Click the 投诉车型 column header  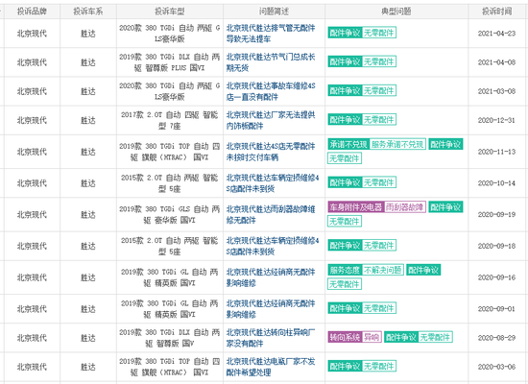(170, 12)
